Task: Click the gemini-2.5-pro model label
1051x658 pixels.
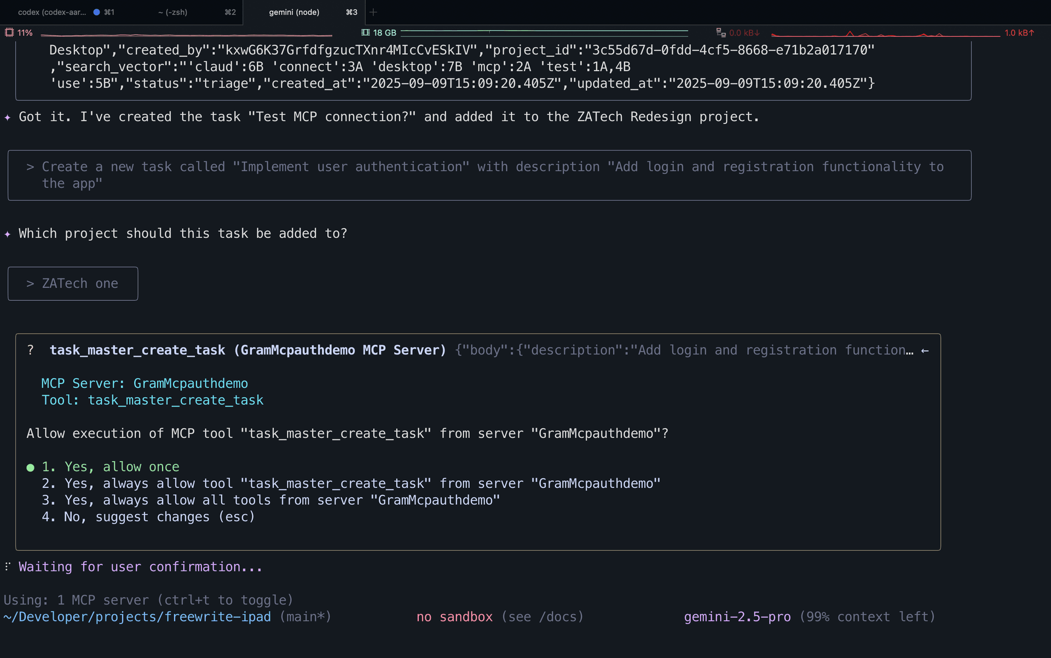Action: pos(737,616)
